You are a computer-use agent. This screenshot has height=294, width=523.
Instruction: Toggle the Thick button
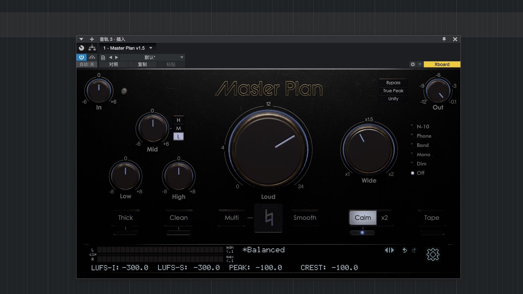(x=126, y=218)
